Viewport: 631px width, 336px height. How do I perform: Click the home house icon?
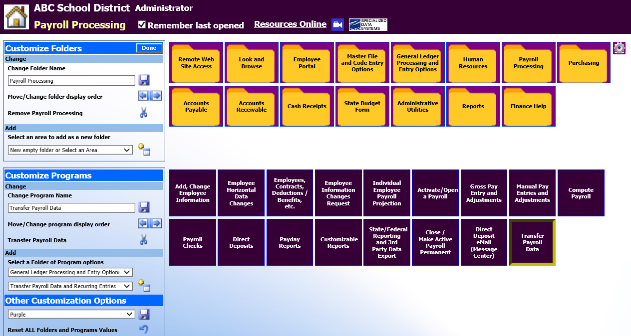16,16
